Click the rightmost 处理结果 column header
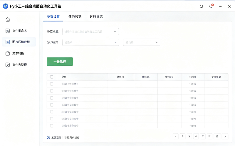 [216, 77]
